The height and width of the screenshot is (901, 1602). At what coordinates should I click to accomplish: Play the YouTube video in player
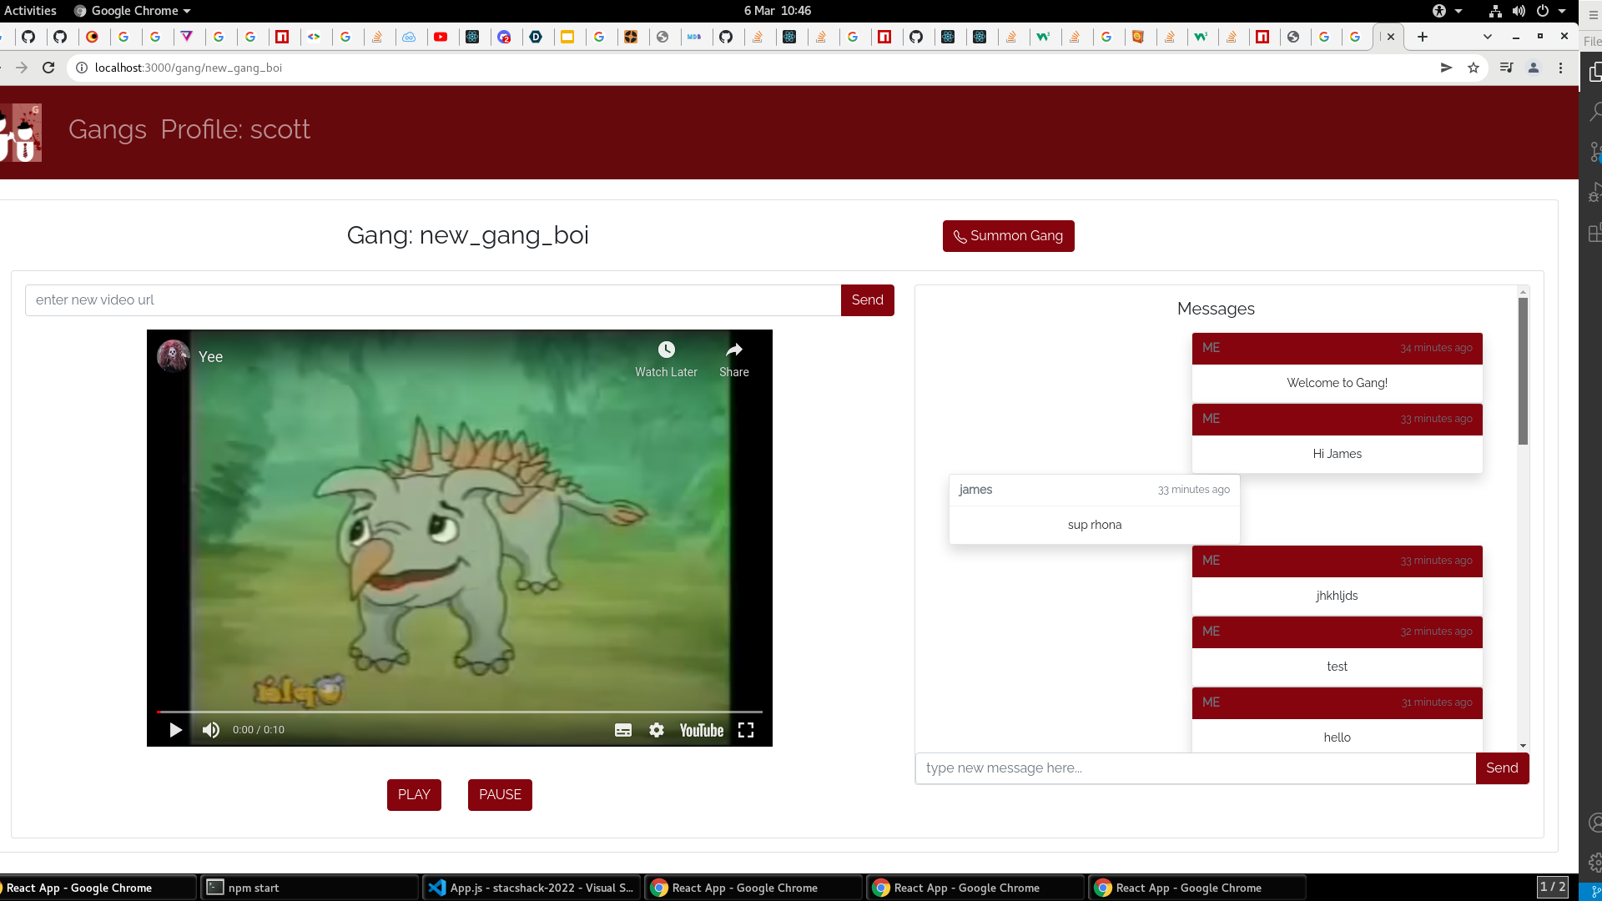coord(175,730)
